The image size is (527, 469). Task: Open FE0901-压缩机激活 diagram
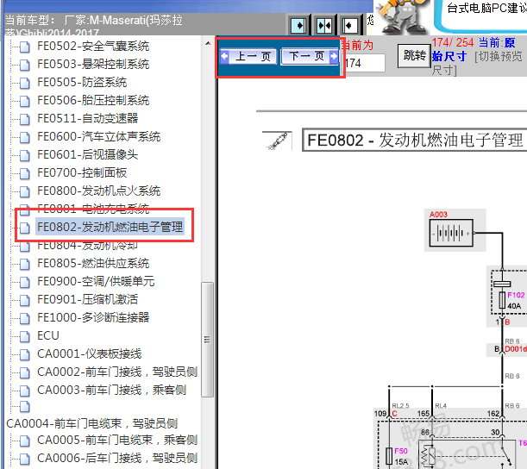(x=88, y=299)
